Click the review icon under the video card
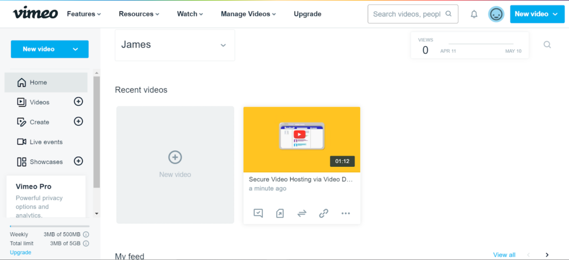The height and width of the screenshot is (260, 569). click(x=258, y=213)
